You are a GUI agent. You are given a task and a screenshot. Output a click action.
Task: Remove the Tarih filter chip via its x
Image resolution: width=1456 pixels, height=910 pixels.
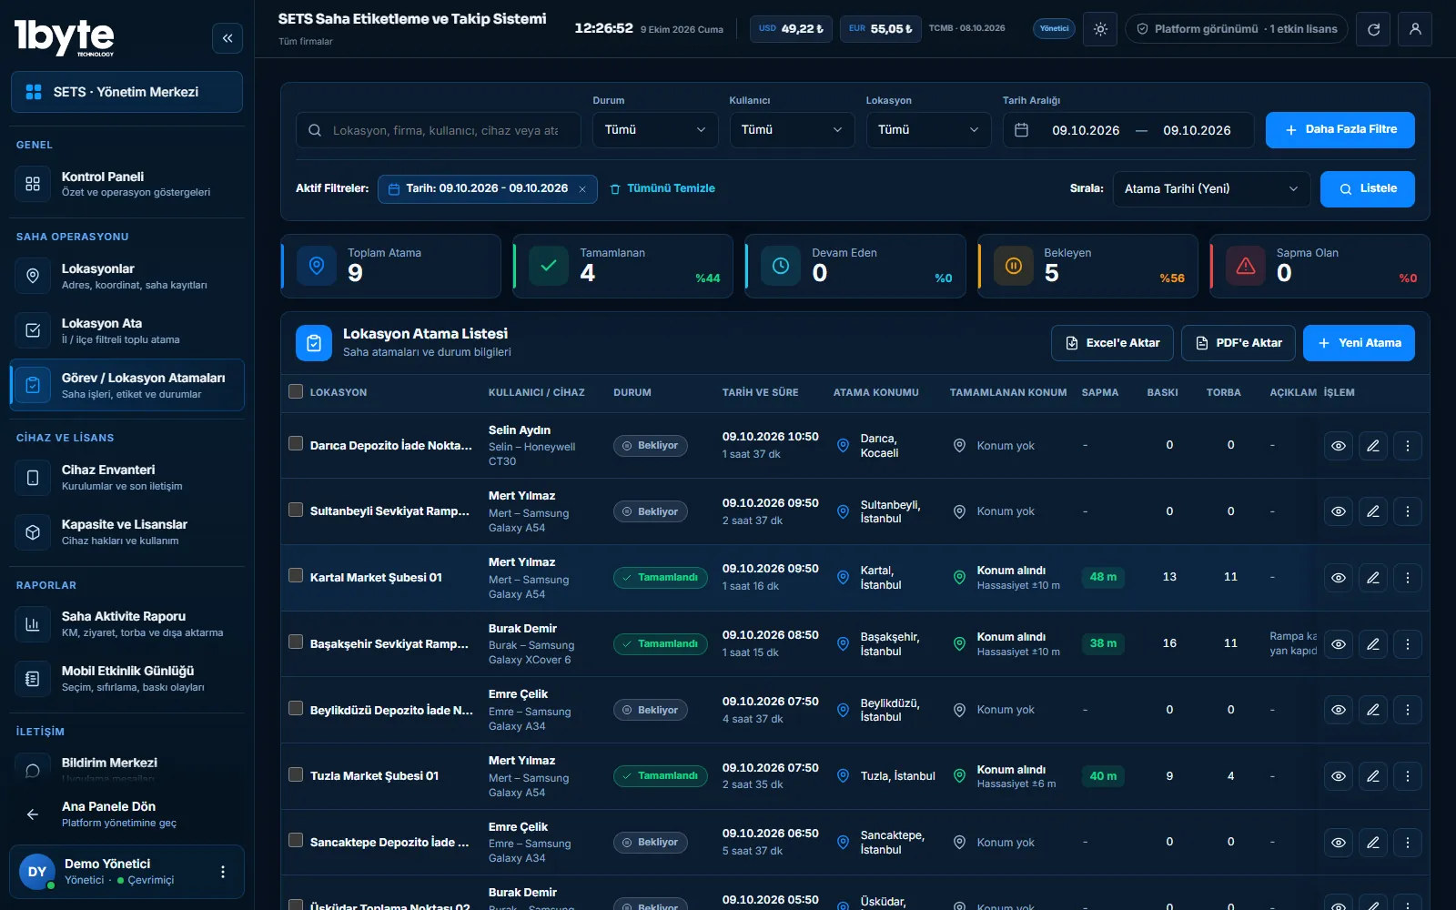(x=582, y=189)
